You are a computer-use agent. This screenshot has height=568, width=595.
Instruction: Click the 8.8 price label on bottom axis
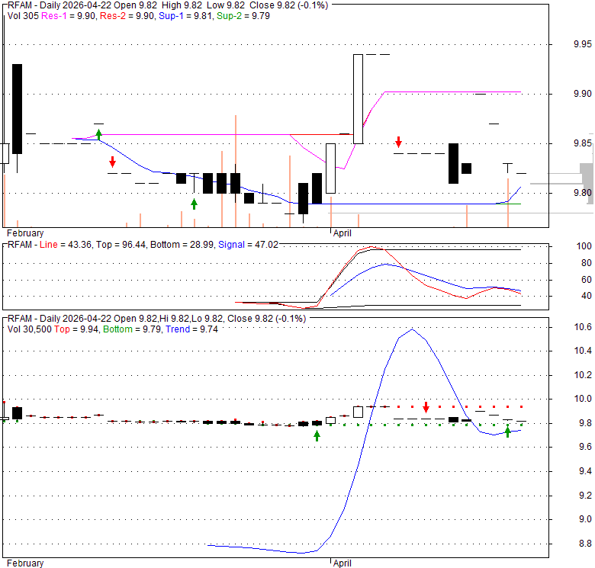(585, 544)
